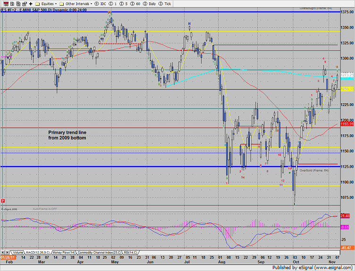Image resolution: width=355 pixels, height=271 pixels.
Task: Click the Oct month label on time axis
Action: point(296,262)
